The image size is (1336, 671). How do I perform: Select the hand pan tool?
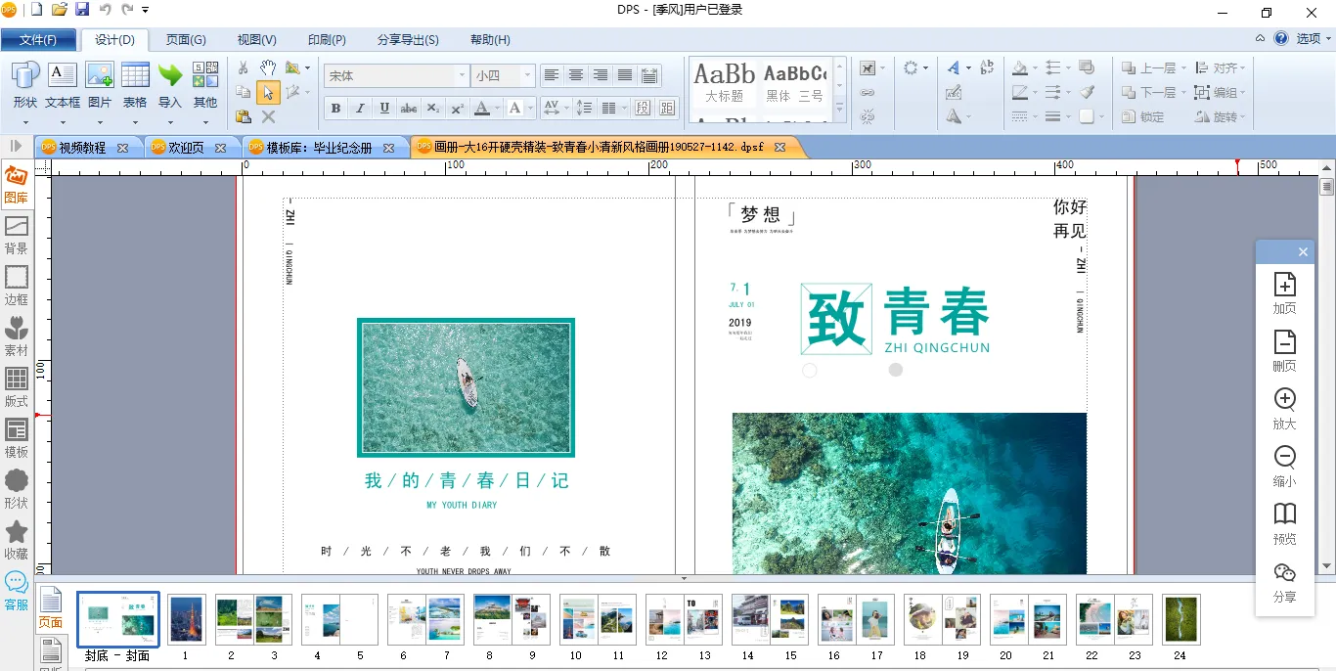coord(267,67)
